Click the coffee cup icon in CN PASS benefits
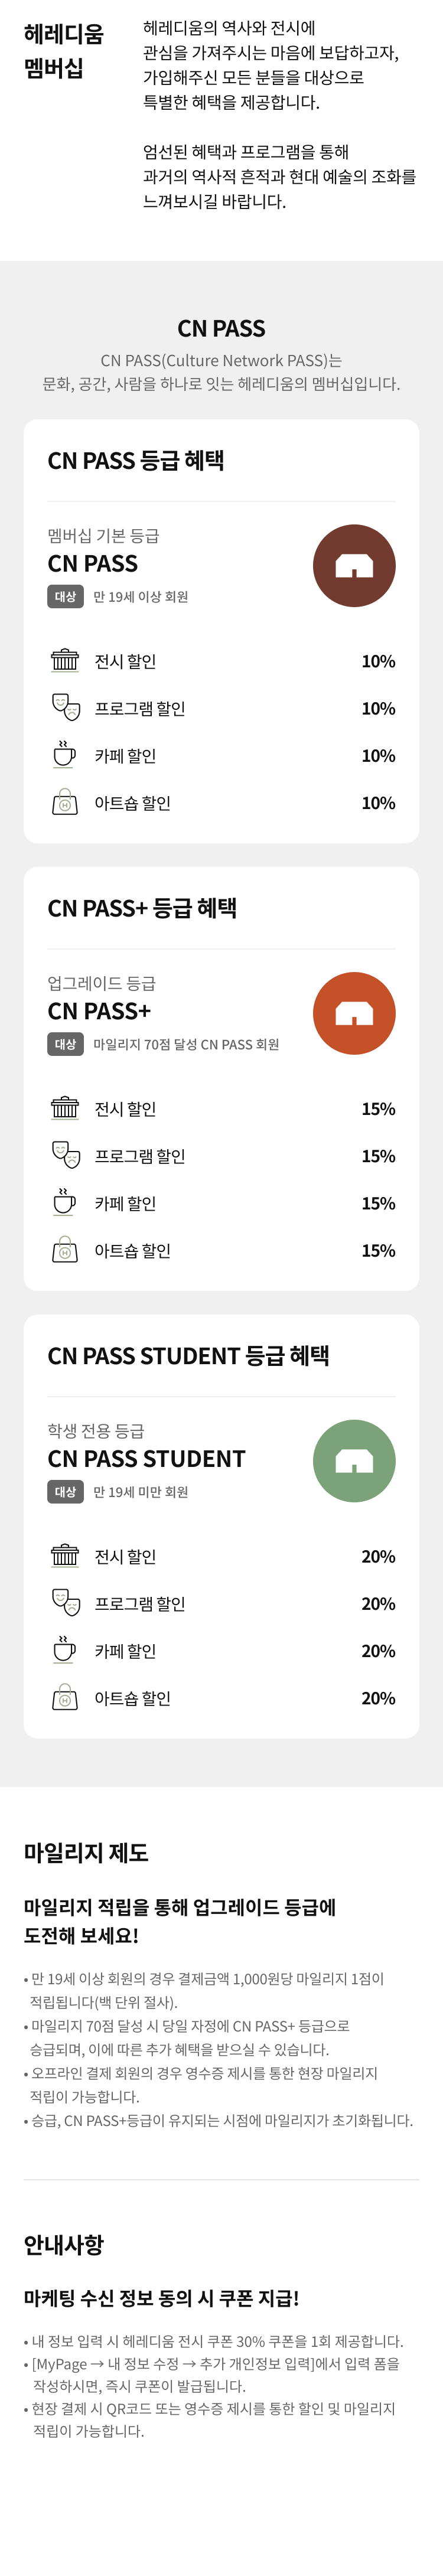The height and width of the screenshot is (2576, 443). [x=65, y=754]
